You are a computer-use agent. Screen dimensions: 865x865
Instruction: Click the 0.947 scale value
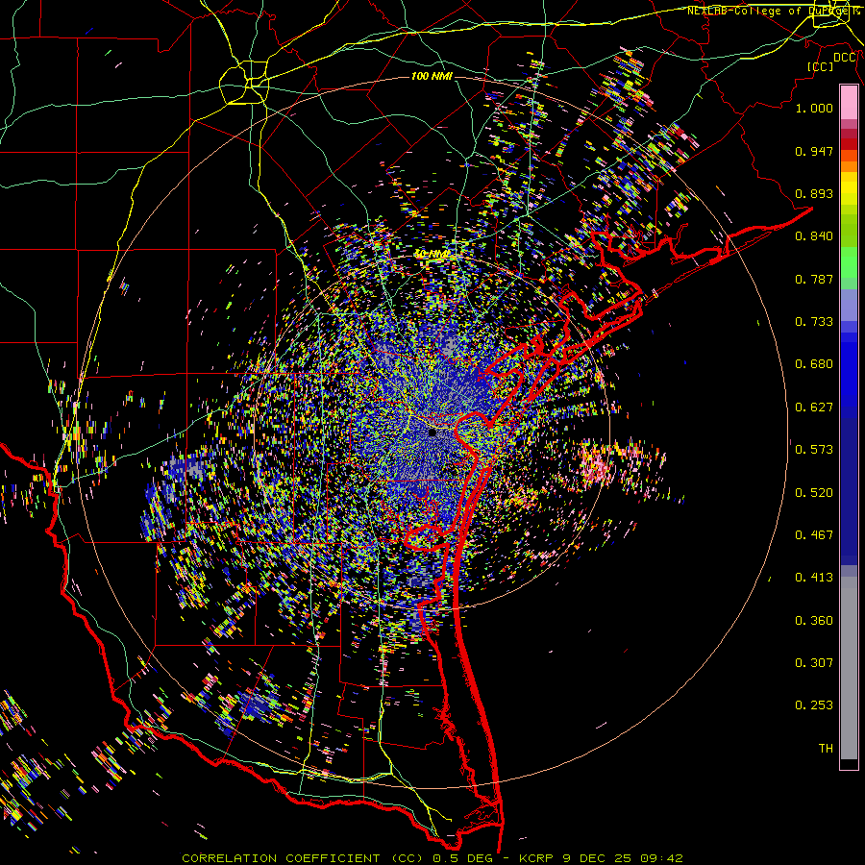(814, 151)
